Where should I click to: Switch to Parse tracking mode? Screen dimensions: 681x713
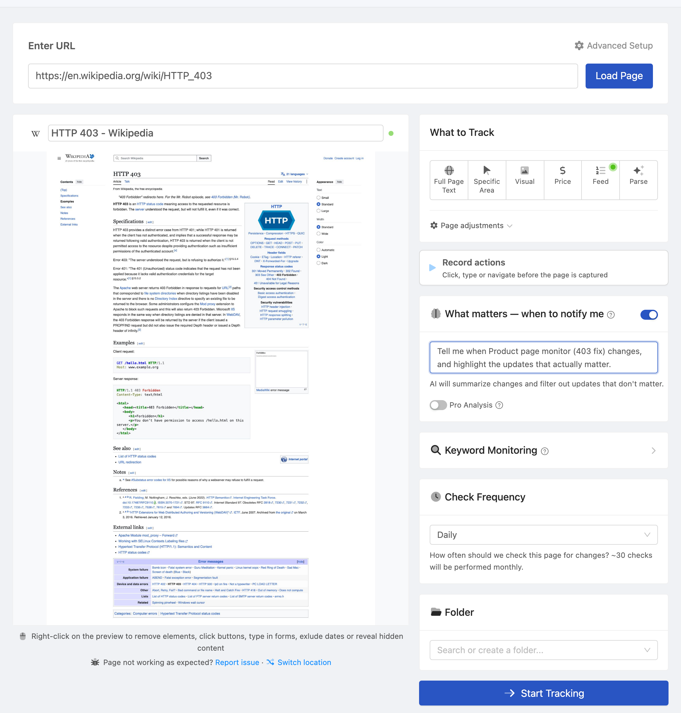[638, 180]
